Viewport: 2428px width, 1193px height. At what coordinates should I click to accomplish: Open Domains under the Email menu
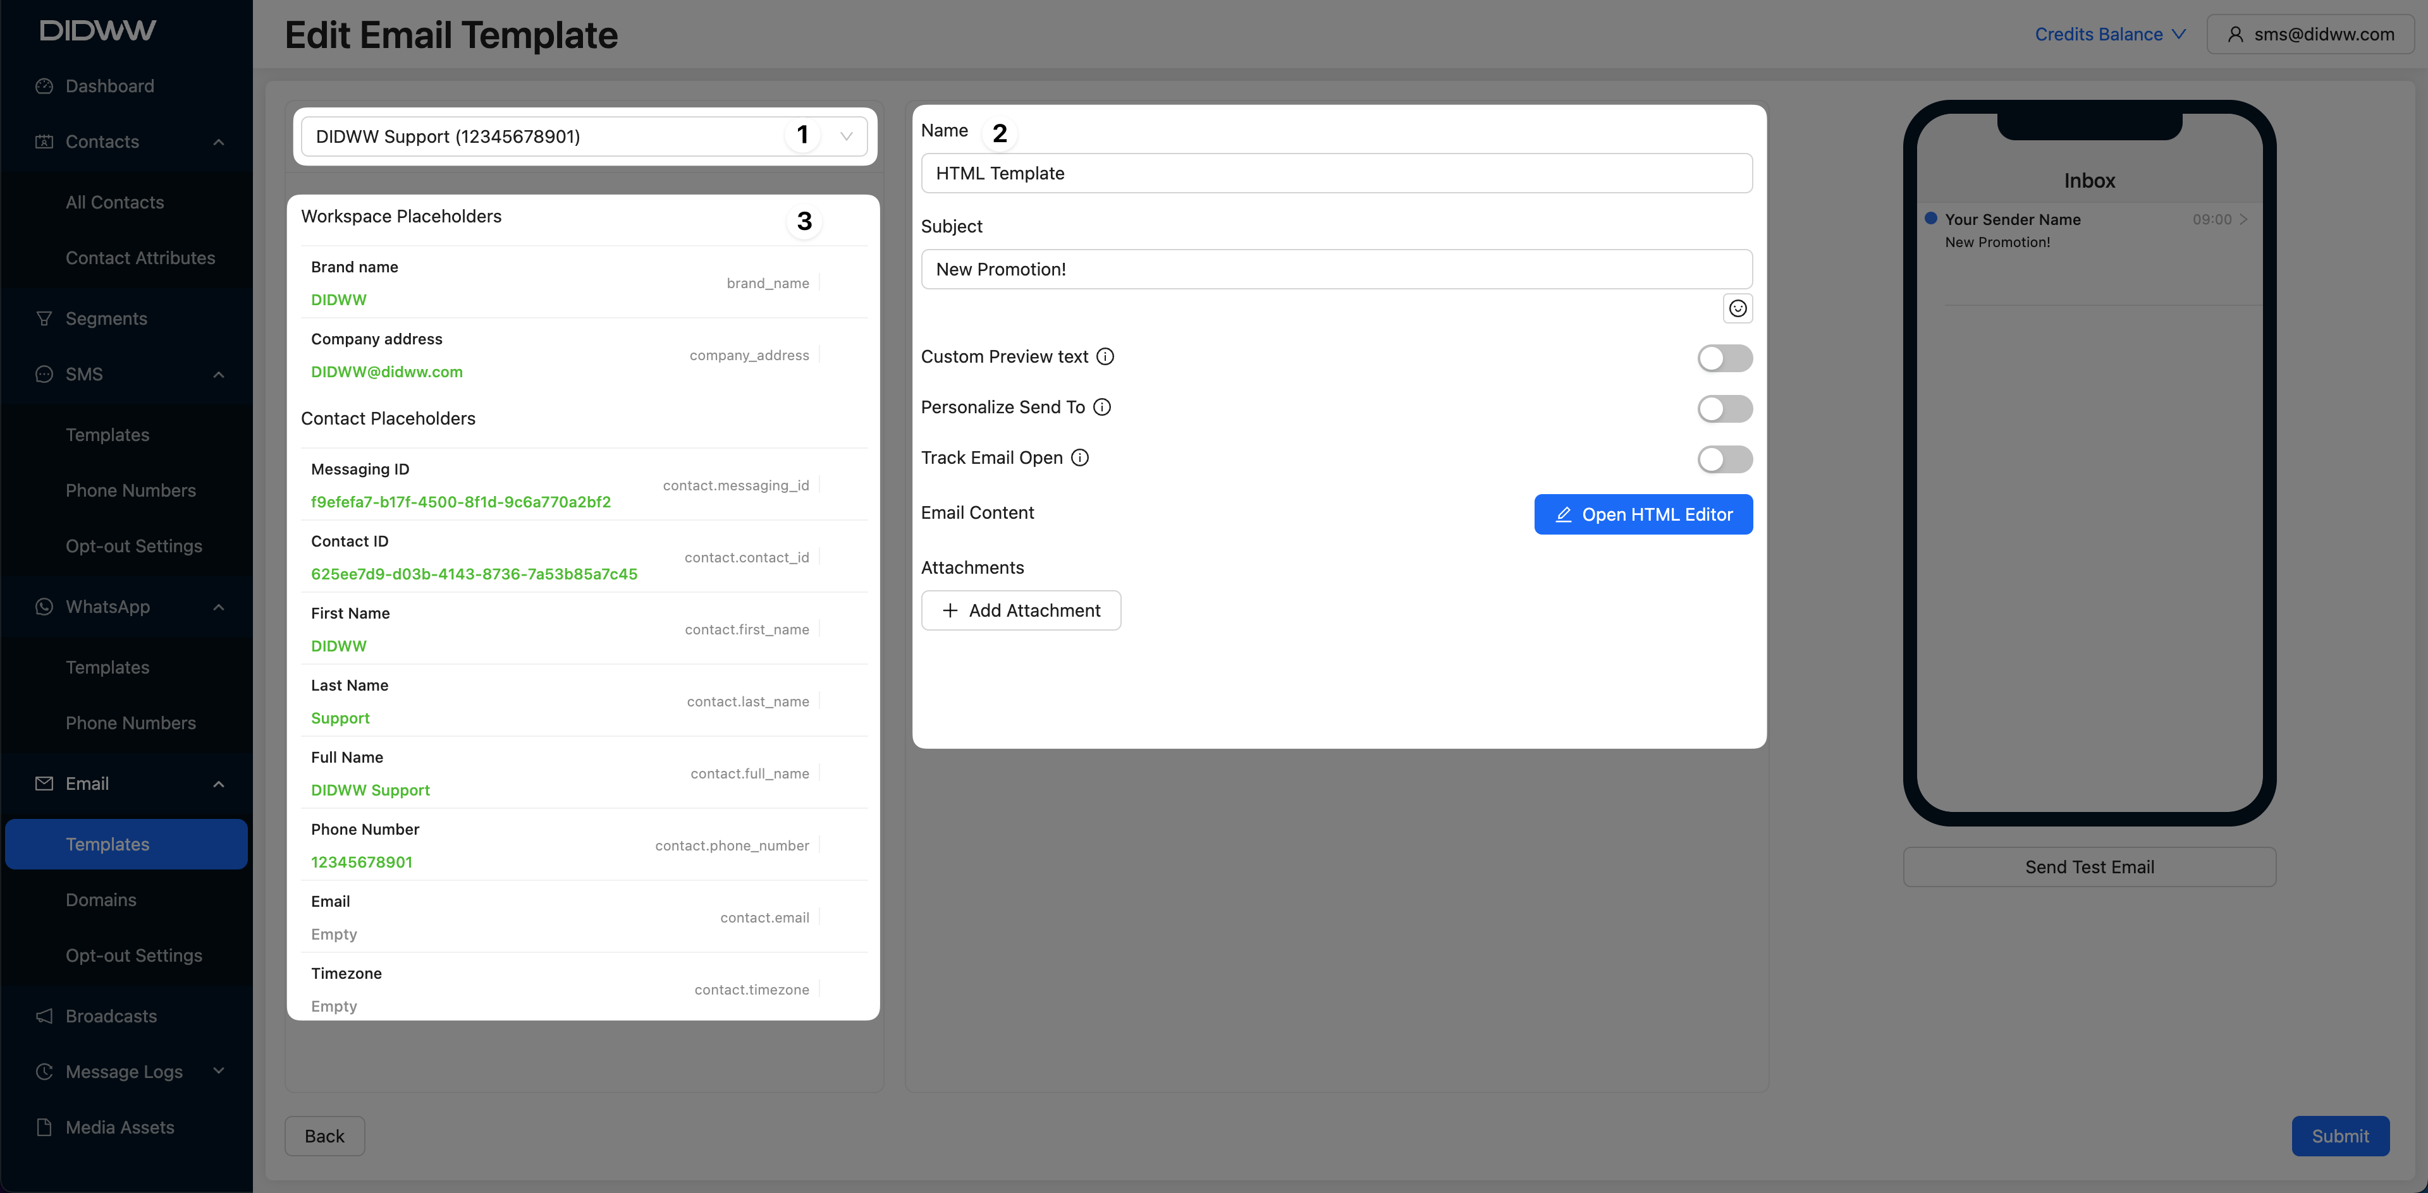(x=101, y=899)
